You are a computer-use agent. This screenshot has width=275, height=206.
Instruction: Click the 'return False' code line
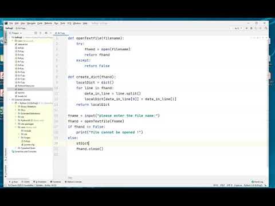[97, 66]
